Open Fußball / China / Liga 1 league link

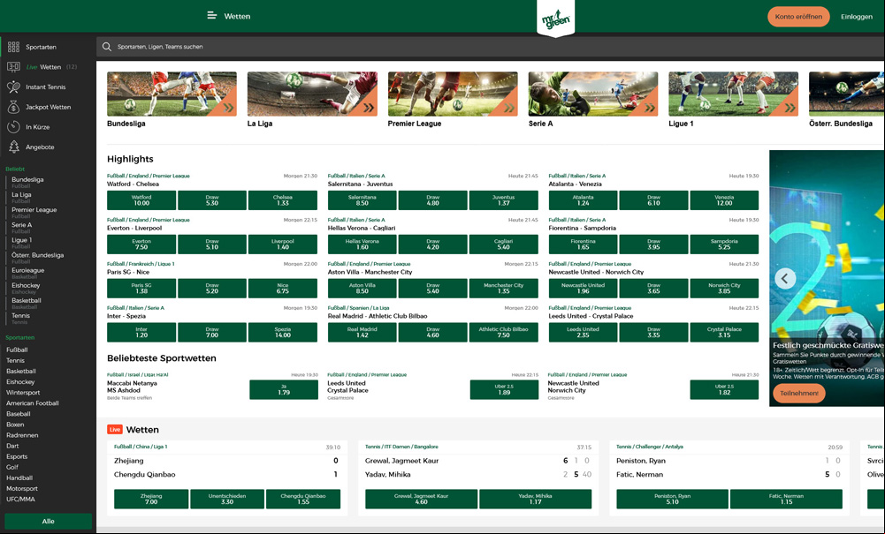(x=141, y=447)
